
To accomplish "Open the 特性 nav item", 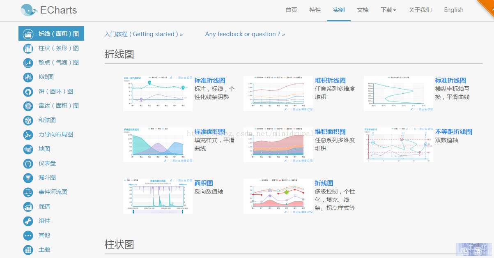I will click(x=315, y=10).
